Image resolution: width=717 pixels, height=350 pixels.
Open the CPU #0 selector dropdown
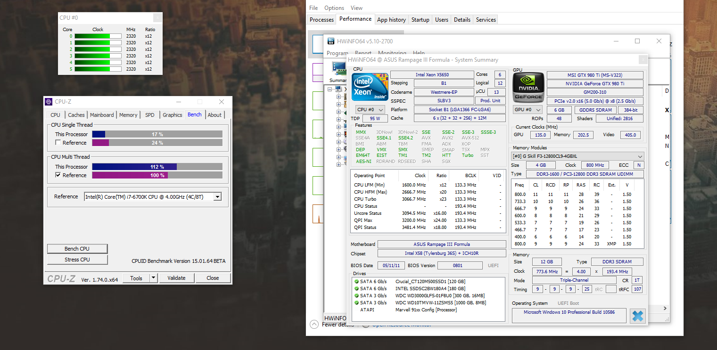tap(370, 110)
